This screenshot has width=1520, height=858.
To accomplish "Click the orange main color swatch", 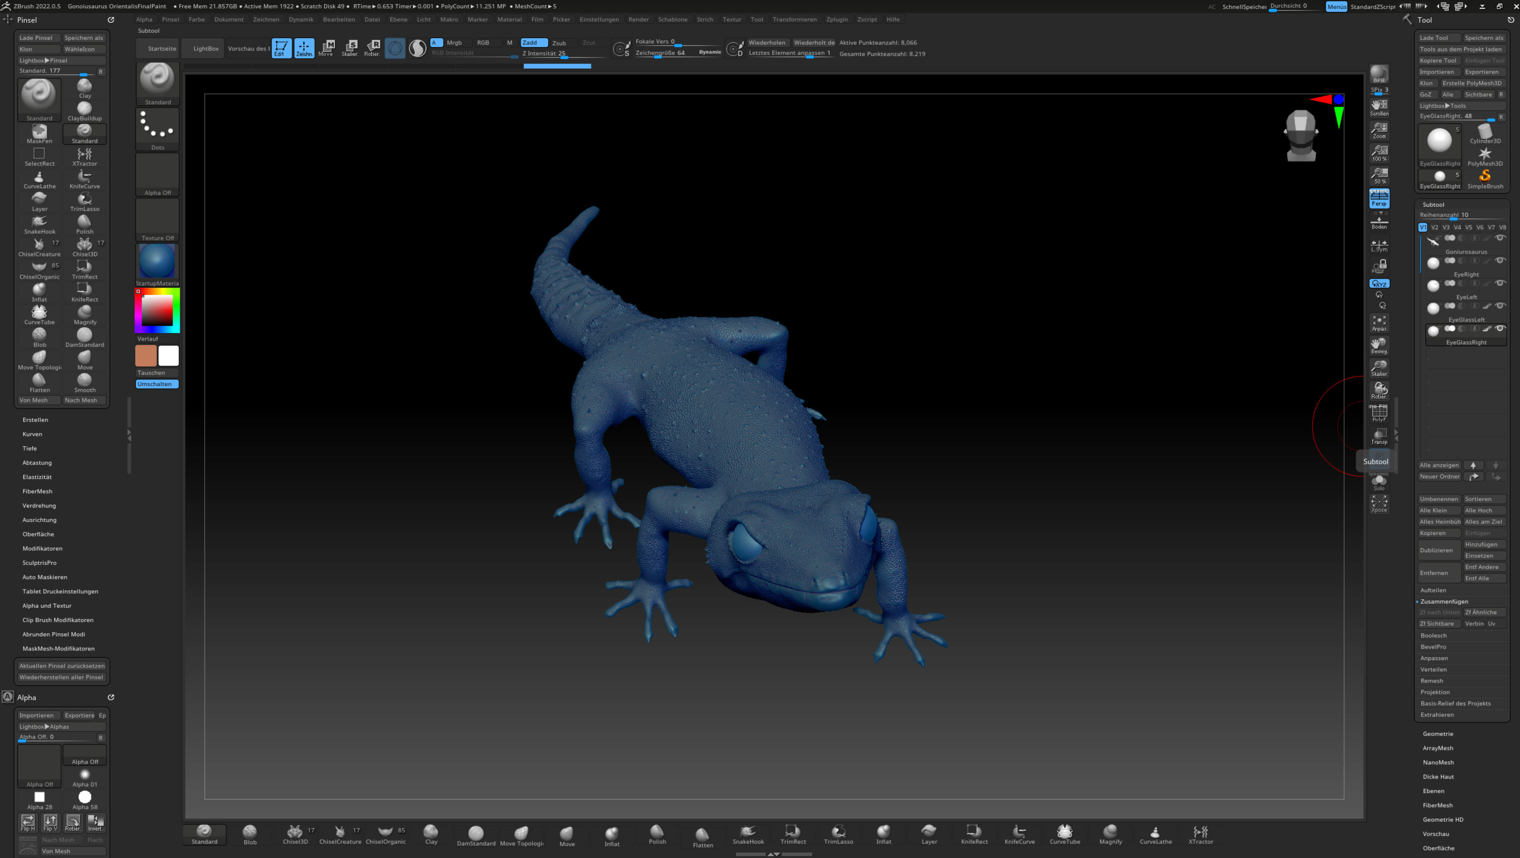I will point(146,356).
